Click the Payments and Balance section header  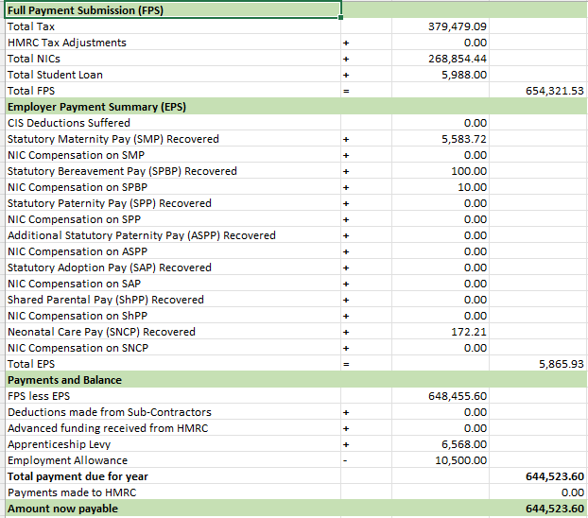coord(64,380)
